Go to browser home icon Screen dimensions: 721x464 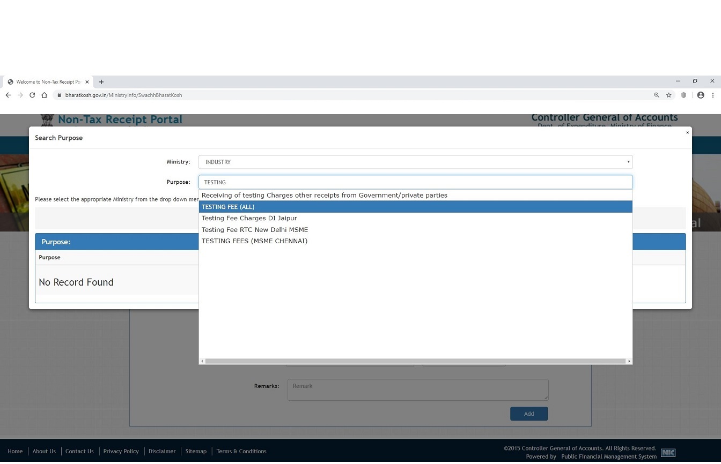pos(45,95)
